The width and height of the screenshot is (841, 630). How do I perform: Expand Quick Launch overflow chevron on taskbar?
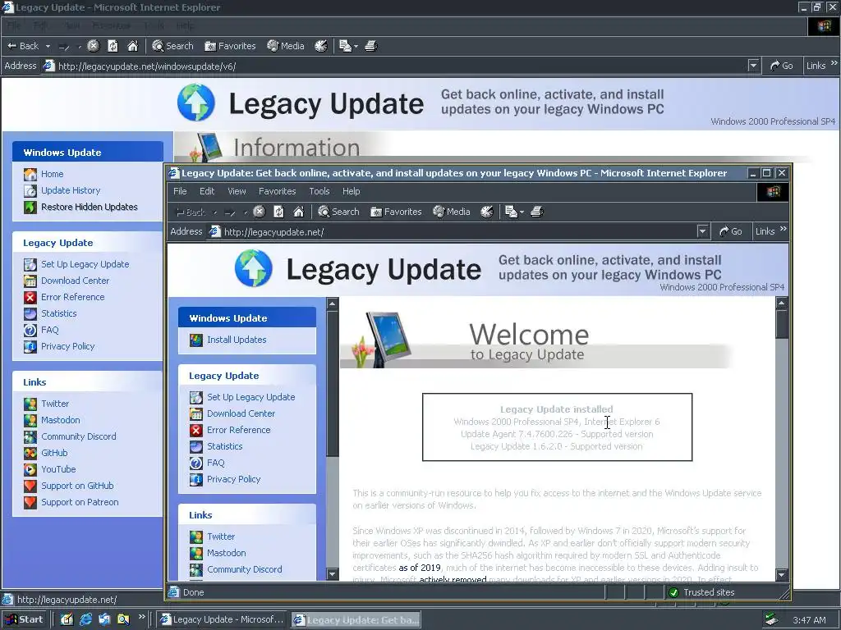pos(141,617)
